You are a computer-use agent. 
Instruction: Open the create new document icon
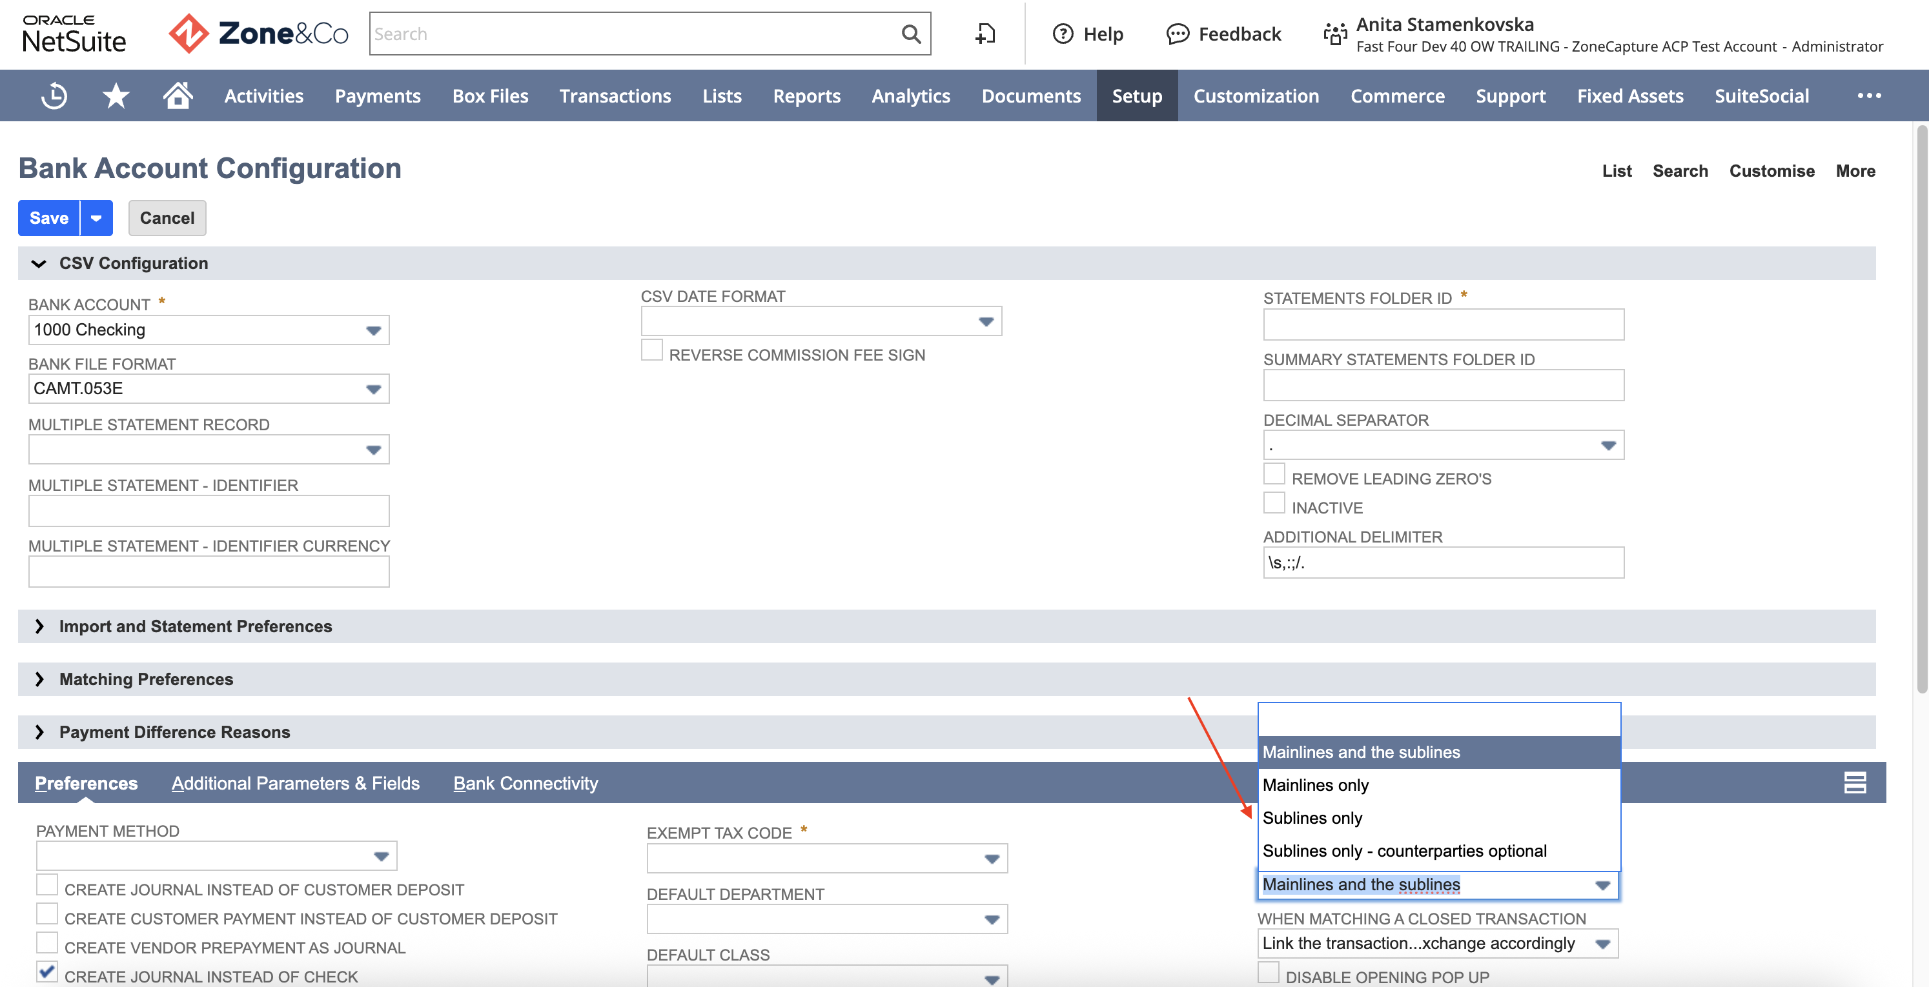pyautogui.click(x=985, y=34)
